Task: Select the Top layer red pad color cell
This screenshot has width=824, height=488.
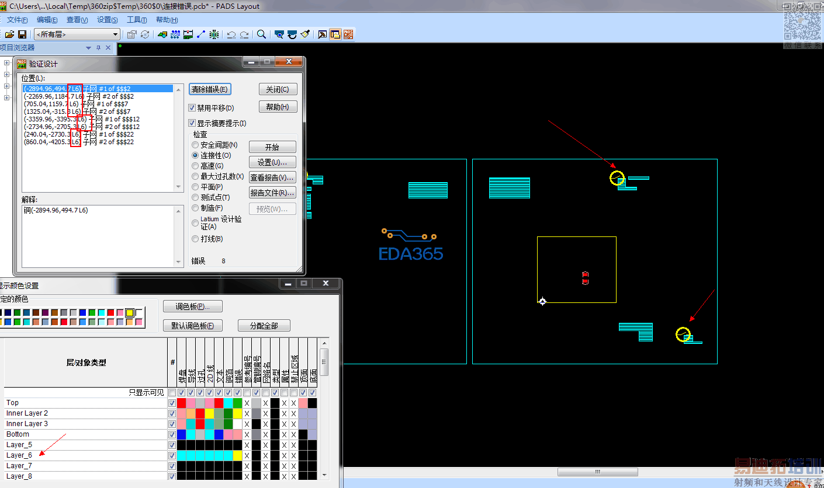Action: (x=181, y=403)
